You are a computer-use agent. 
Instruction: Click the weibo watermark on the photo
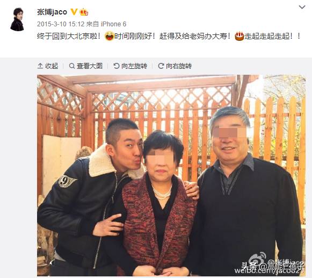point(273,265)
